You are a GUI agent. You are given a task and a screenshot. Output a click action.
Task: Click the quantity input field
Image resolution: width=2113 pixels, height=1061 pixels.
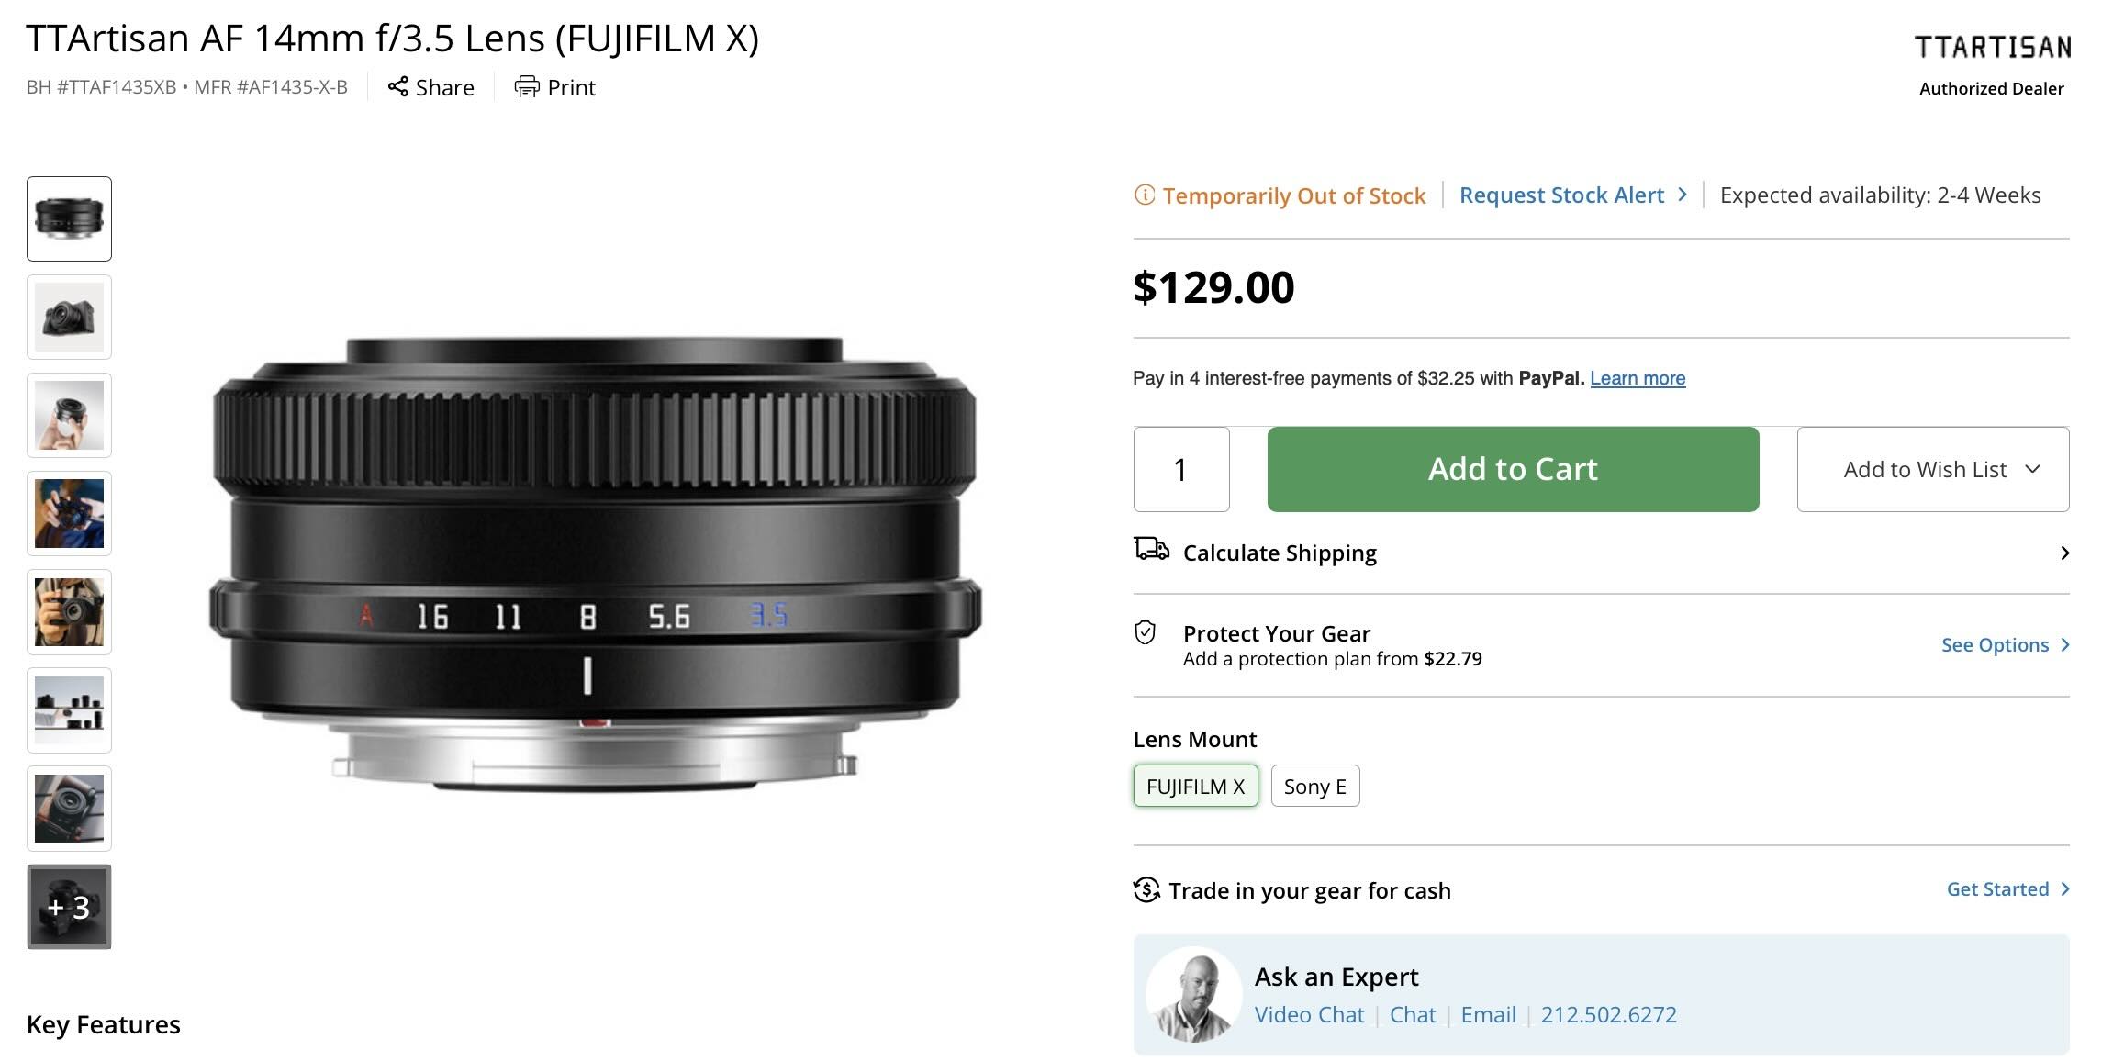[x=1180, y=469]
